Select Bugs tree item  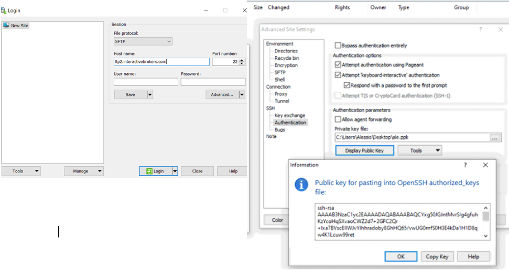coord(279,129)
